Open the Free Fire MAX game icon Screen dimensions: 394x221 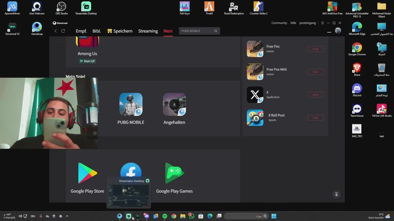[255, 72]
